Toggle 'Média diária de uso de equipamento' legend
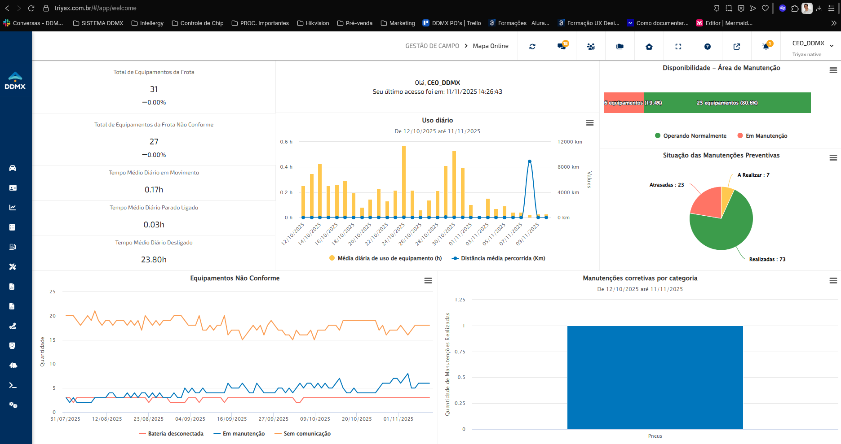 pyautogui.click(x=385, y=258)
